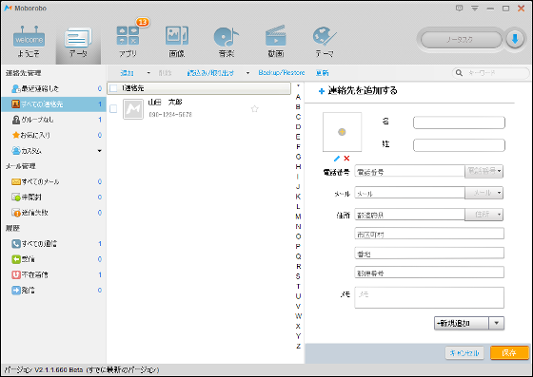Click the contact photo placeholder box

[342, 132]
